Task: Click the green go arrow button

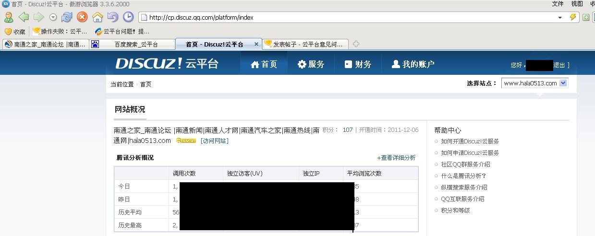Action: tap(586, 17)
